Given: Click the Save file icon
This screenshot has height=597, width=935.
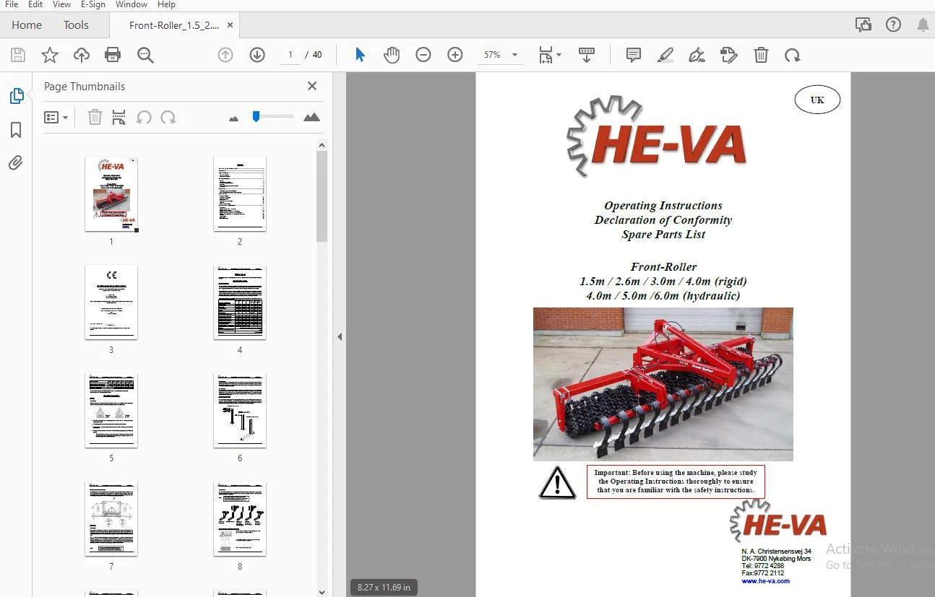Looking at the screenshot, I should point(18,55).
